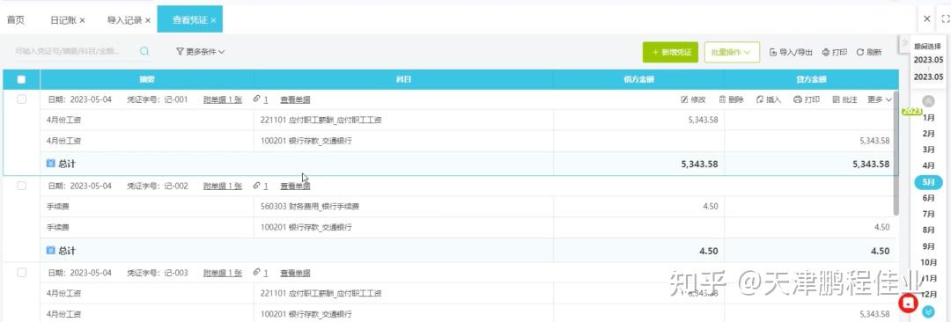Close the 日记账 tab
Viewport: 951px width, 322px height.
coord(82,20)
